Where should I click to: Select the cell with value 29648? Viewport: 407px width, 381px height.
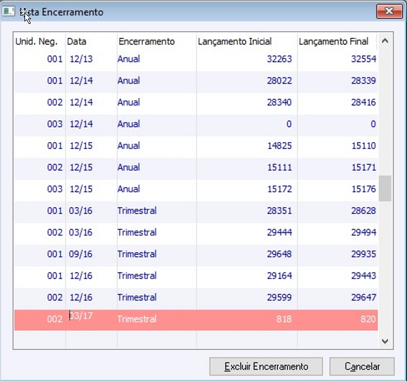279,254
